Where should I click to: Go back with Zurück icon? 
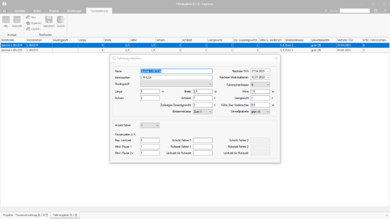pos(60,19)
